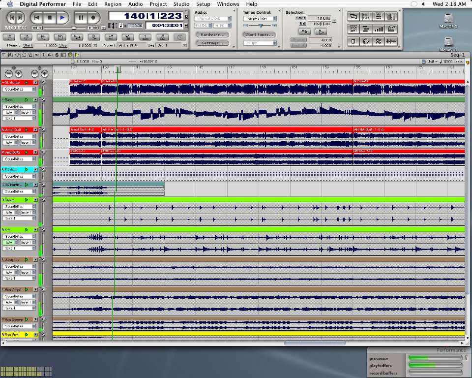
Task: Open Snare track settings dropdown arrow
Action: (35, 200)
